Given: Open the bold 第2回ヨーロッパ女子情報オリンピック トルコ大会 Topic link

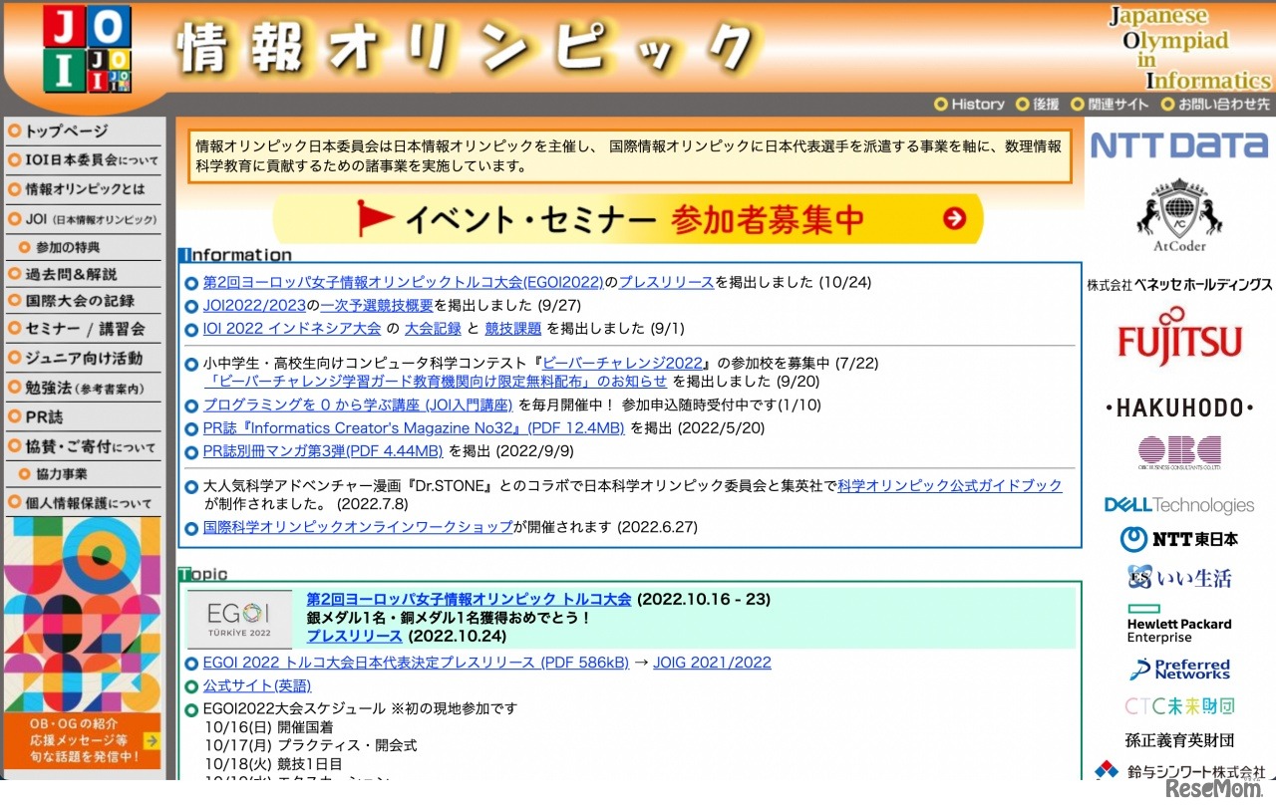Looking at the screenshot, I should 469,599.
